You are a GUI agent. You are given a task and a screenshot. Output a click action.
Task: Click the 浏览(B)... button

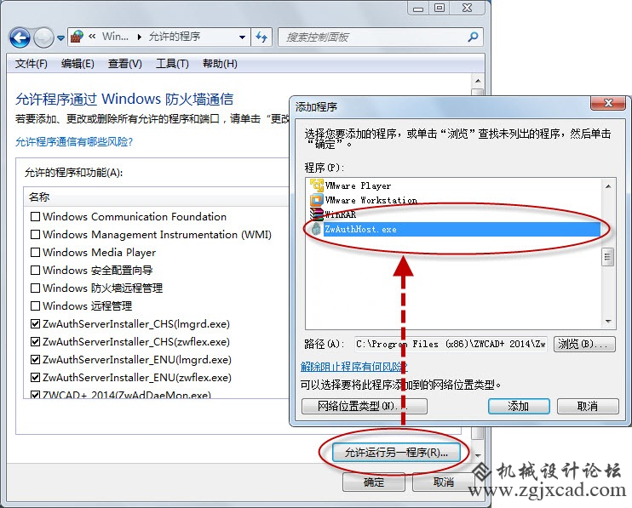584,344
